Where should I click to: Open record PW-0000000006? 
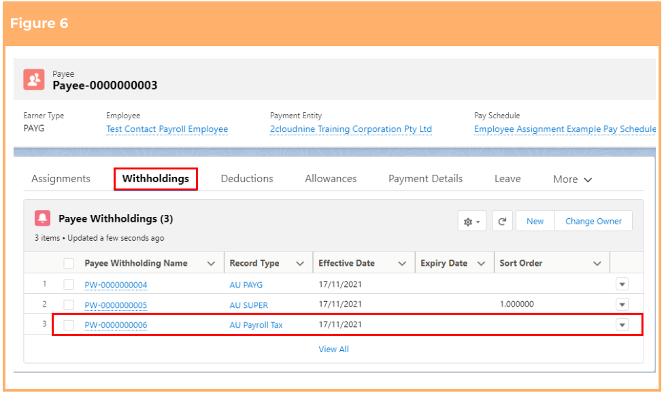pyautogui.click(x=116, y=325)
